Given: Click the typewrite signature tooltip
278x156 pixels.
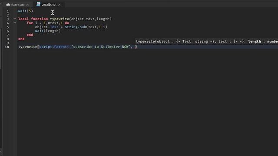Looking at the screenshot, I should pos(206,42).
